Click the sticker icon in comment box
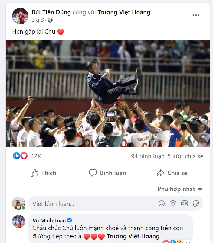 (196, 203)
